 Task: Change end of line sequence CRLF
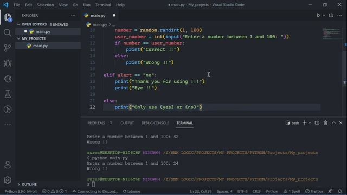pos(256,191)
